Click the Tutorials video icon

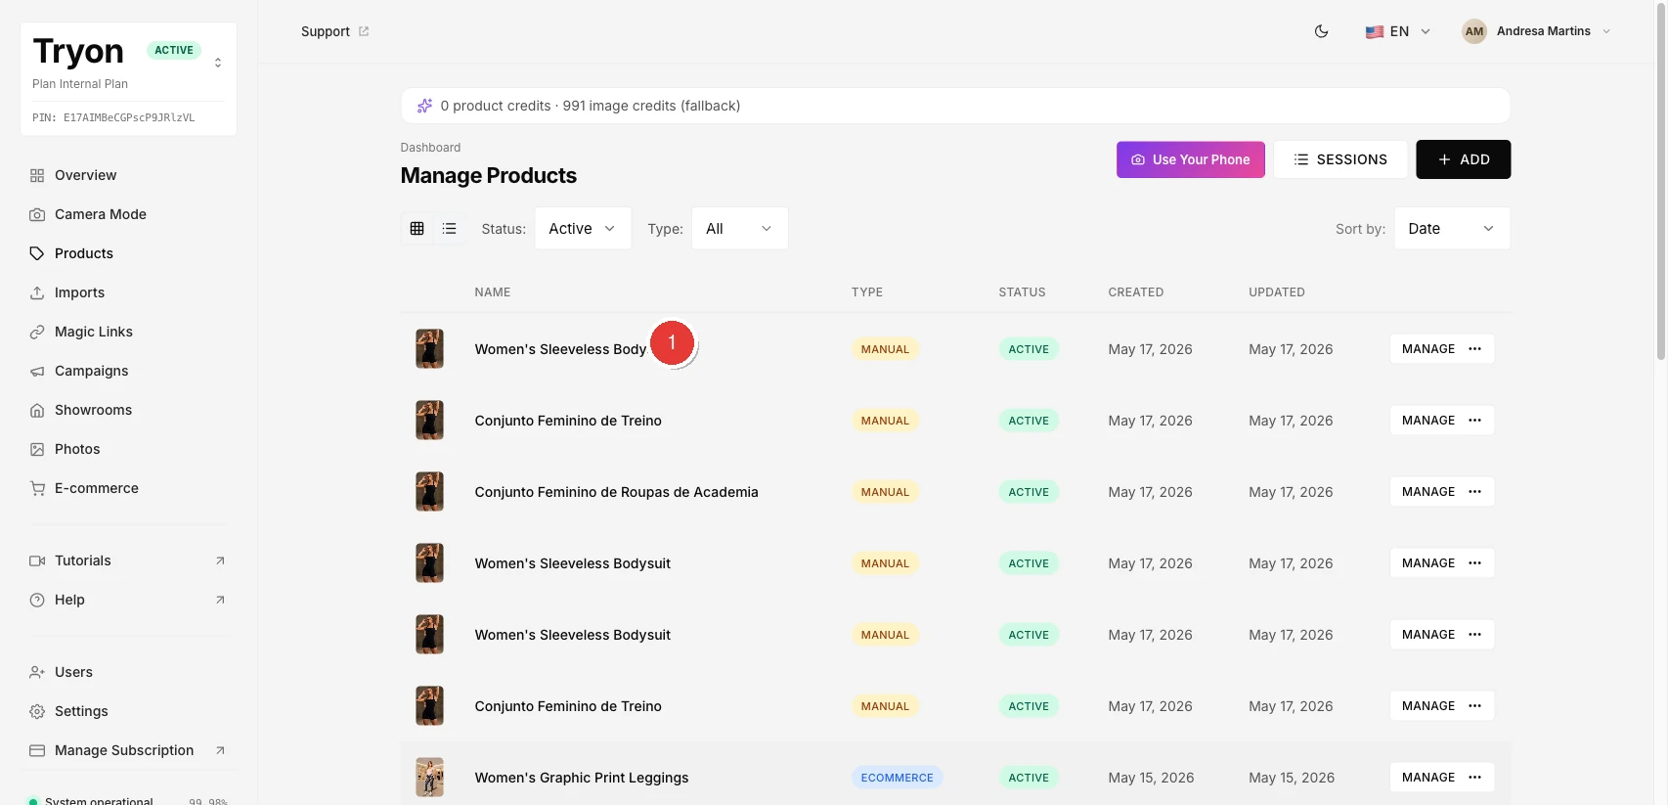[x=37, y=560]
